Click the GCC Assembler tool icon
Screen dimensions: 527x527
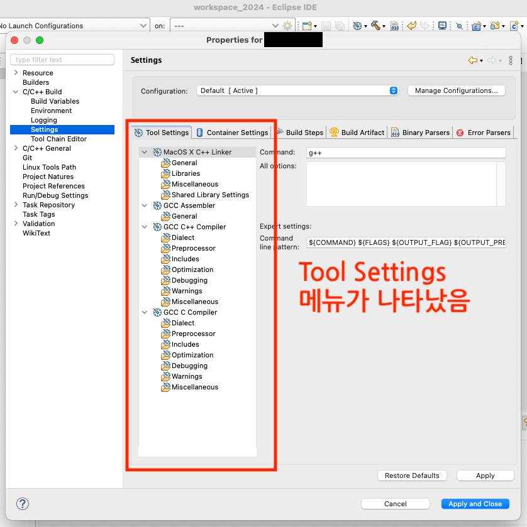click(x=157, y=205)
